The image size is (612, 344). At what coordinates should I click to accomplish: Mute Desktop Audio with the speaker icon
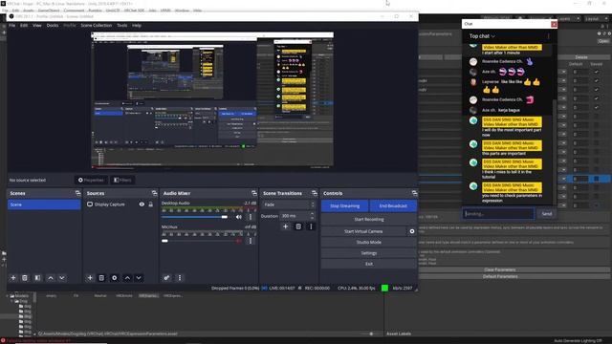(x=239, y=217)
